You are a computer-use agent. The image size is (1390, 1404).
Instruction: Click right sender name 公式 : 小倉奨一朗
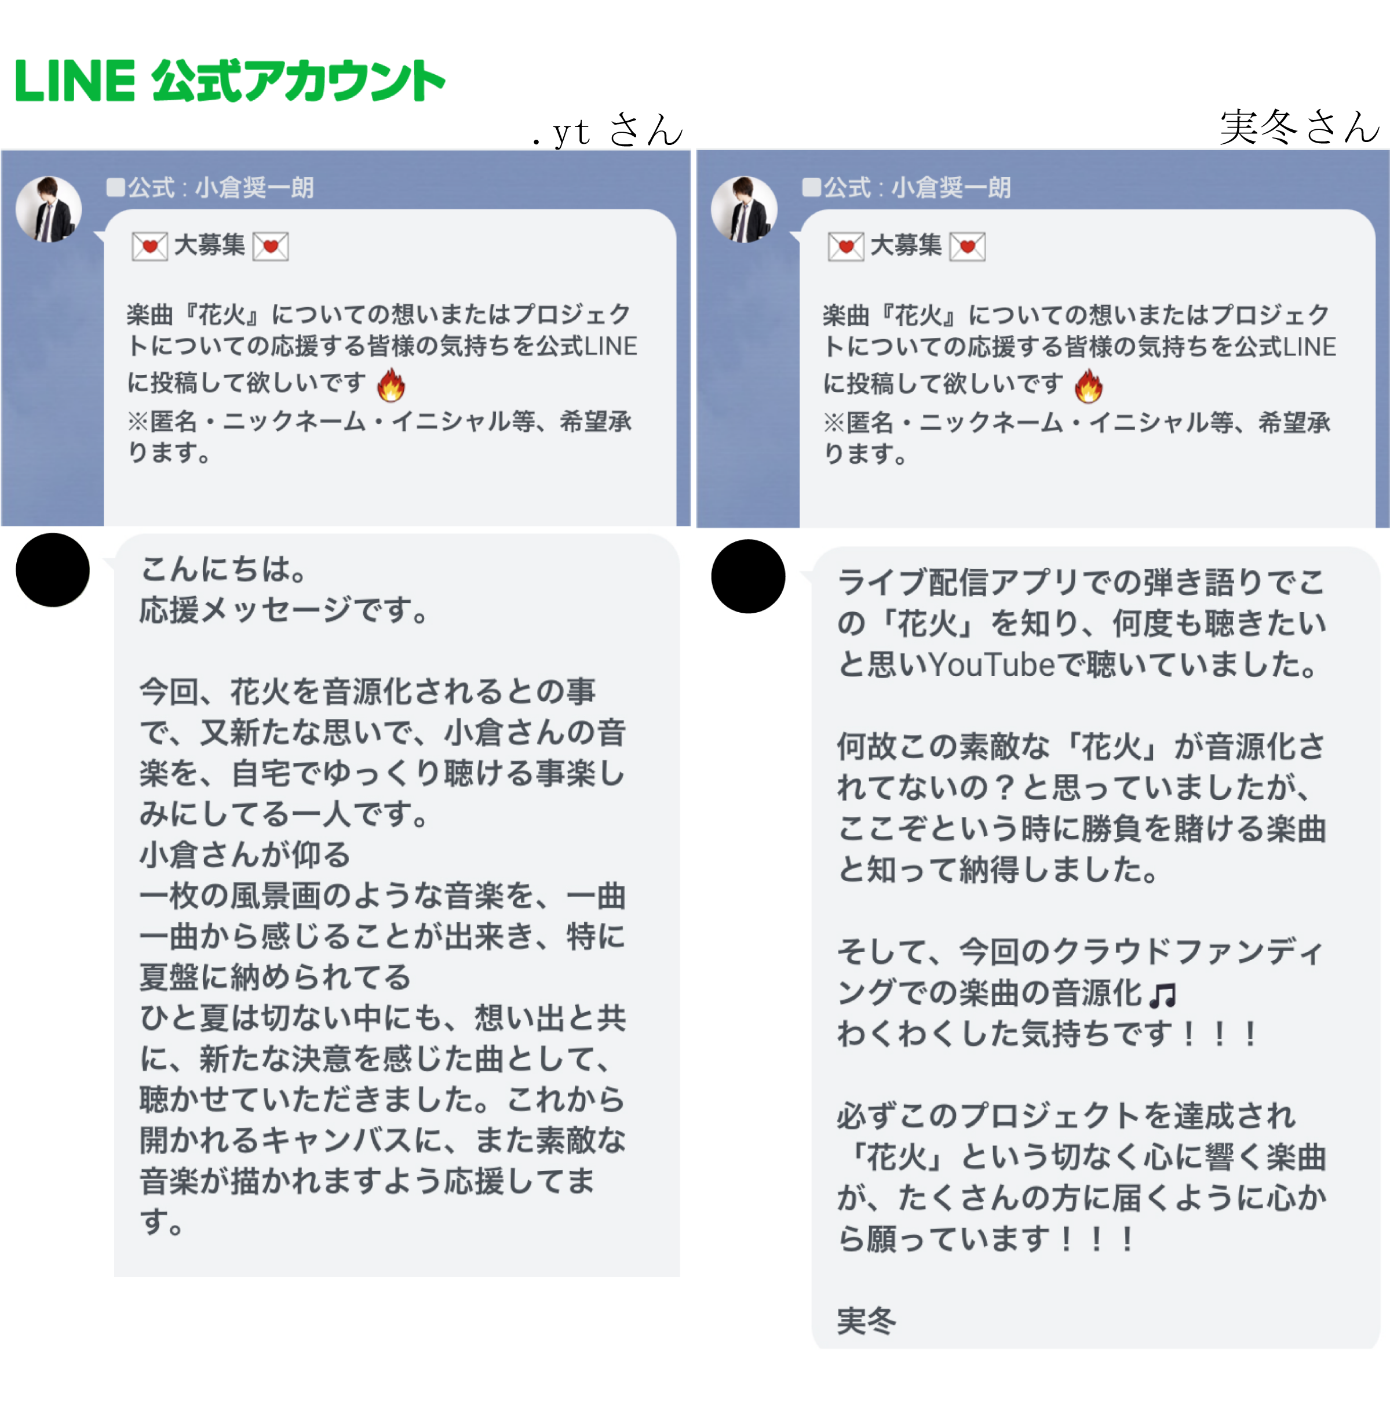917,187
